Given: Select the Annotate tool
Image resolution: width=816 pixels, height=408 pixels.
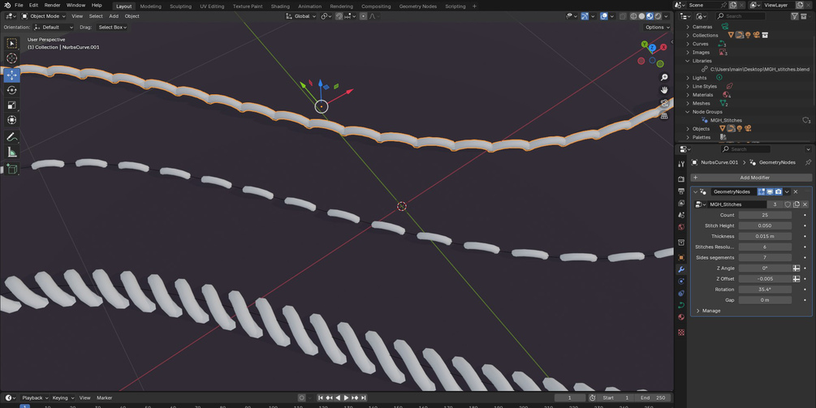Looking at the screenshot, I should coord(12,137).
